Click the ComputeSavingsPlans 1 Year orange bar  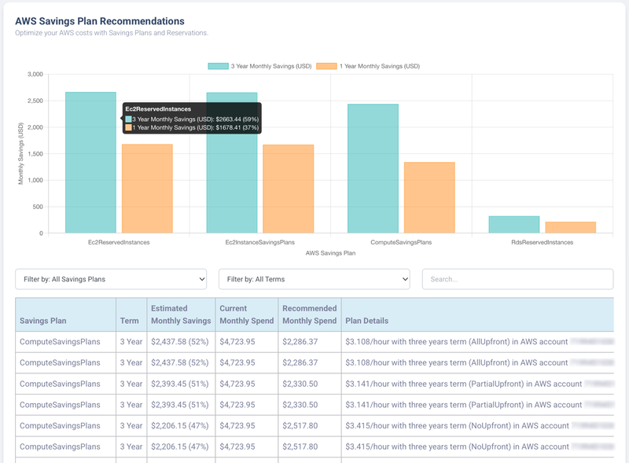tap(429, 197)
